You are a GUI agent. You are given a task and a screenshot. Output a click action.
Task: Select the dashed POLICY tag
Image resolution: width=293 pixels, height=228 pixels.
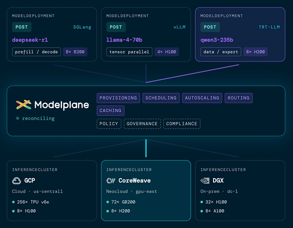click(x=109, y=124)
